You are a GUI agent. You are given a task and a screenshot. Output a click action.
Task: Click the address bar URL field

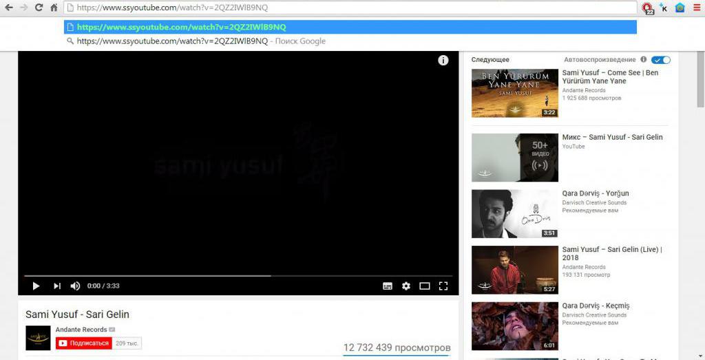[x=350, y=8]
